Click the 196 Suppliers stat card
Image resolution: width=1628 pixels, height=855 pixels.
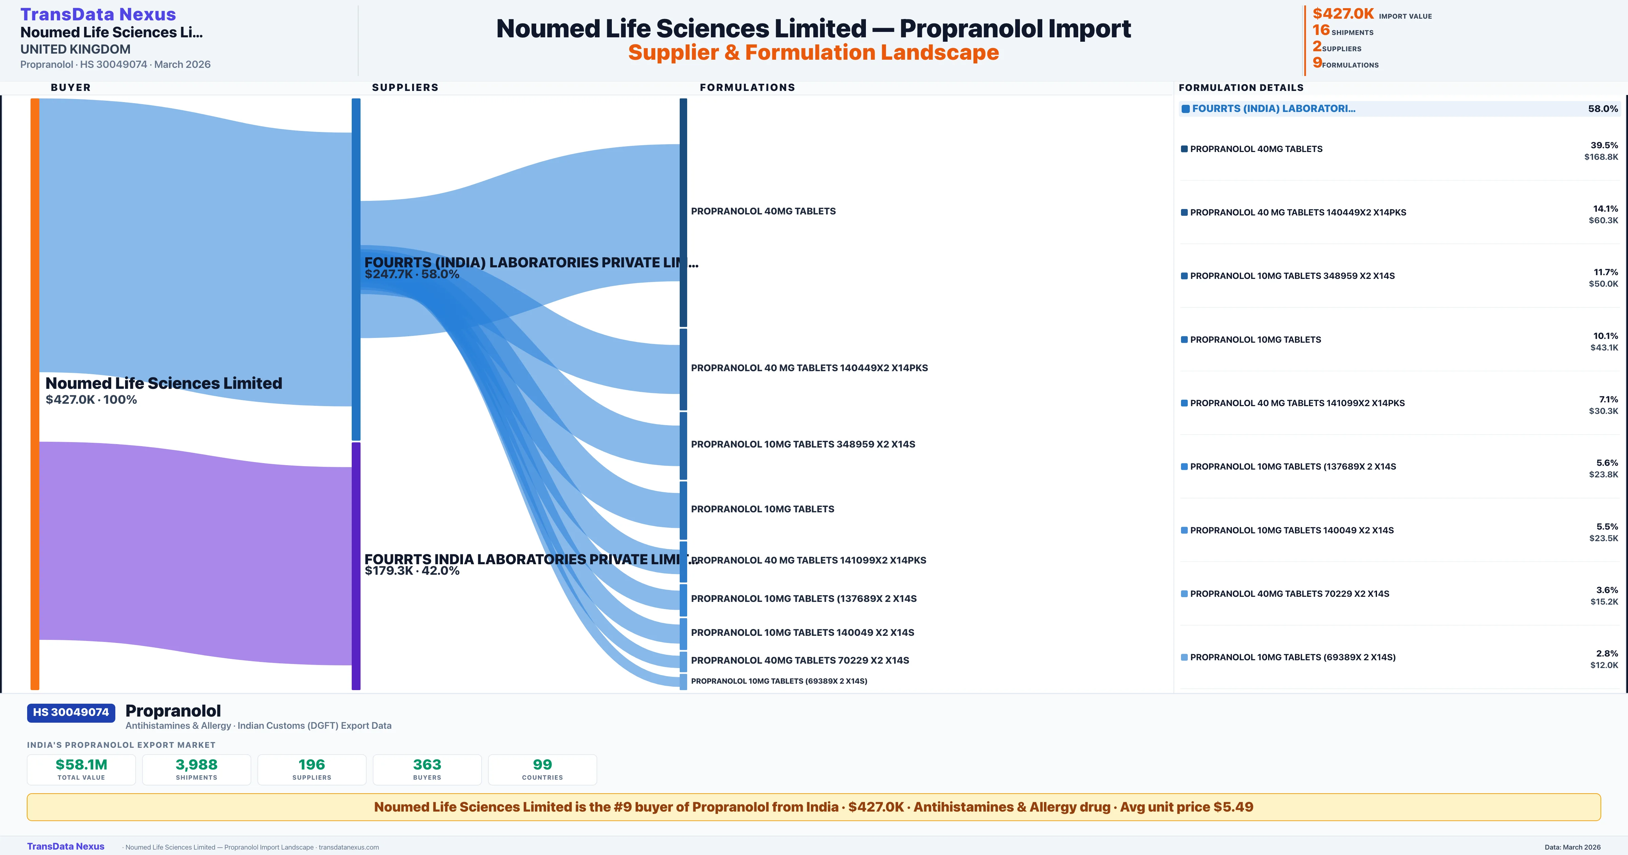coord(312,769)
